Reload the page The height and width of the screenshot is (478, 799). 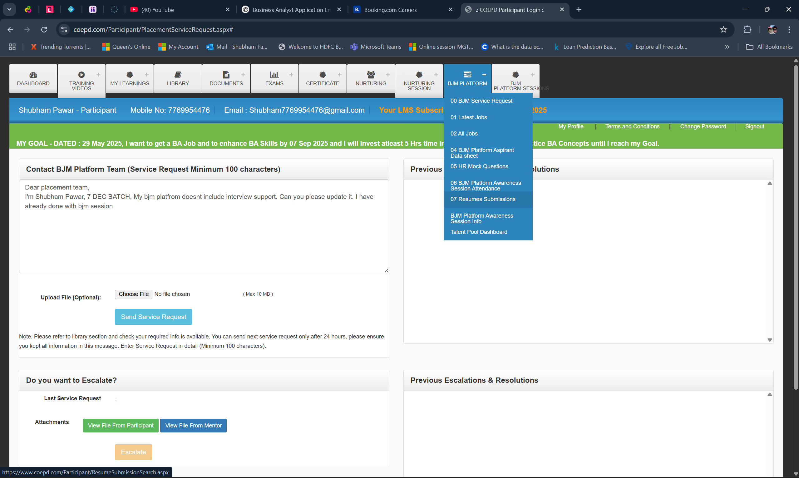(x=44, y=30)
